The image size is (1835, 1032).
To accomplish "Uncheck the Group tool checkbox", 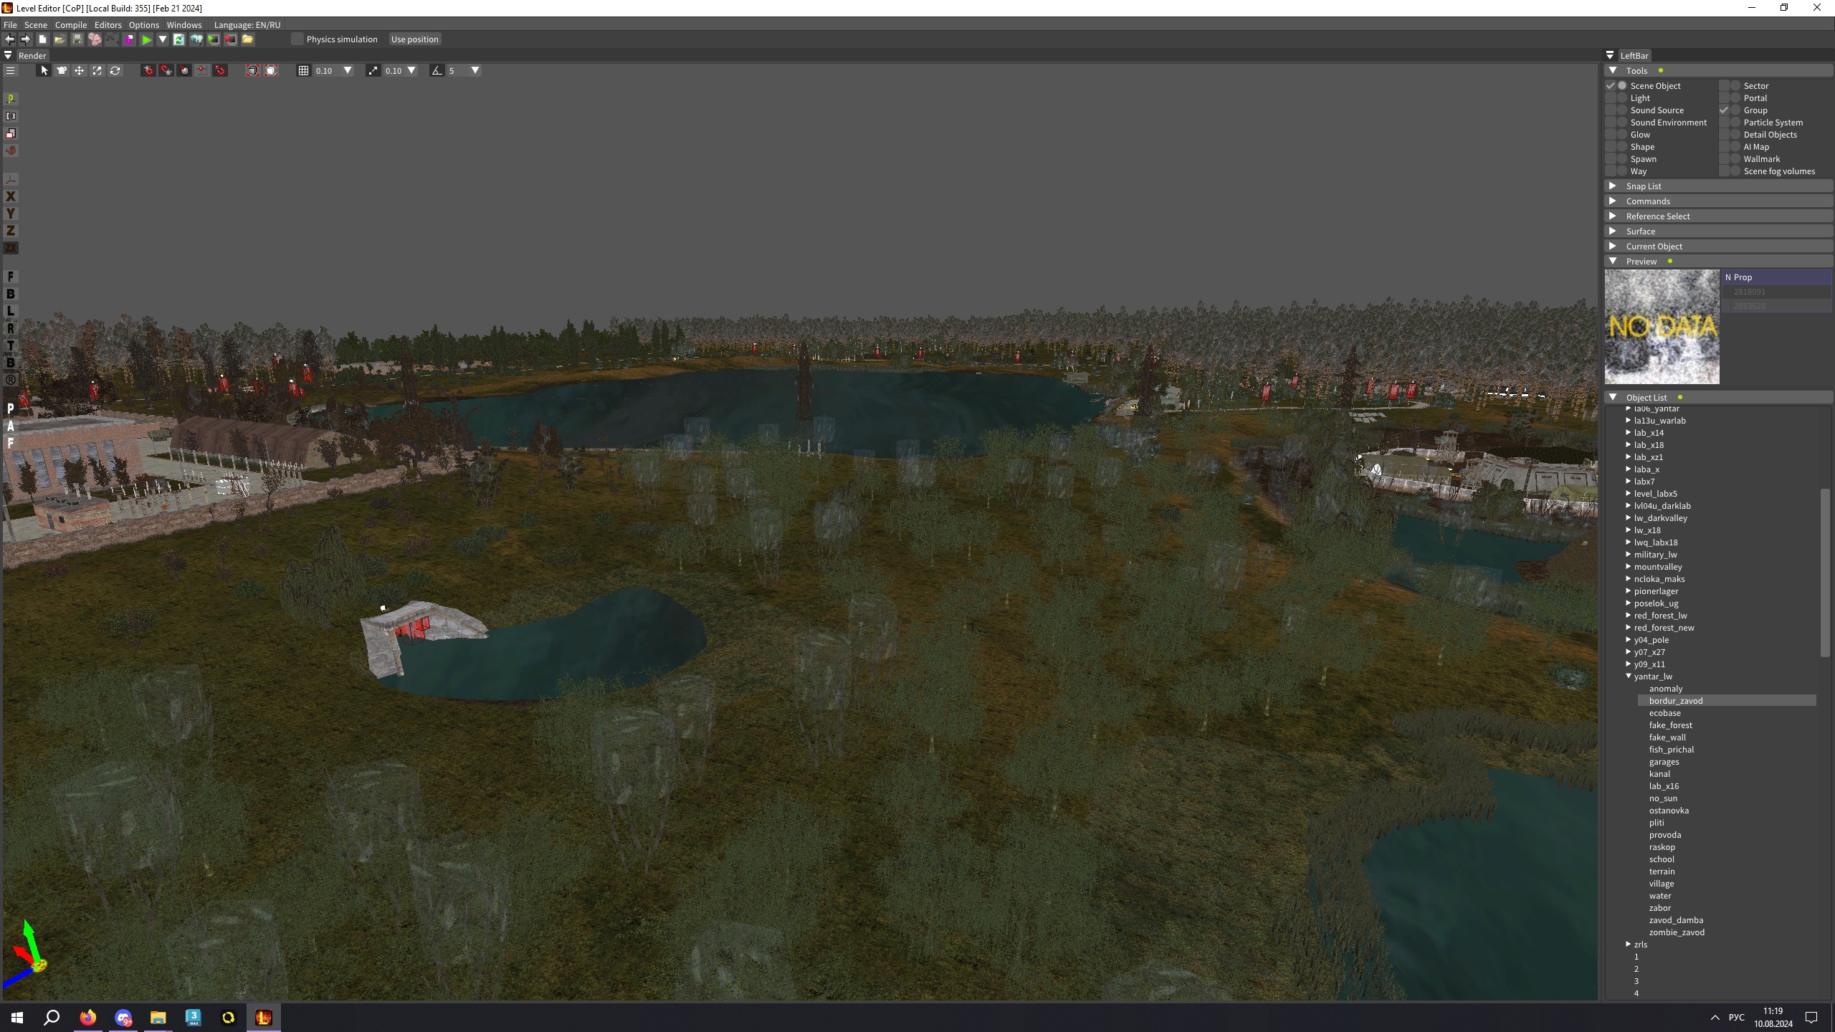I will [x=1724, y=110].
